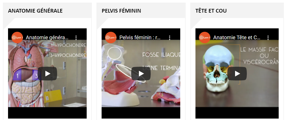Open more options on Anatomie générale video
Screen dimensions: 285x120
tap(76, 38)
